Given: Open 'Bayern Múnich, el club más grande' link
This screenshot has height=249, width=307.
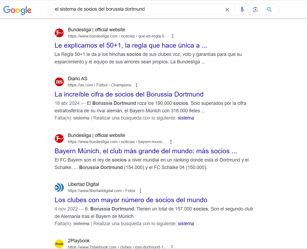Looking at the screenshot, I should [146, 151].
